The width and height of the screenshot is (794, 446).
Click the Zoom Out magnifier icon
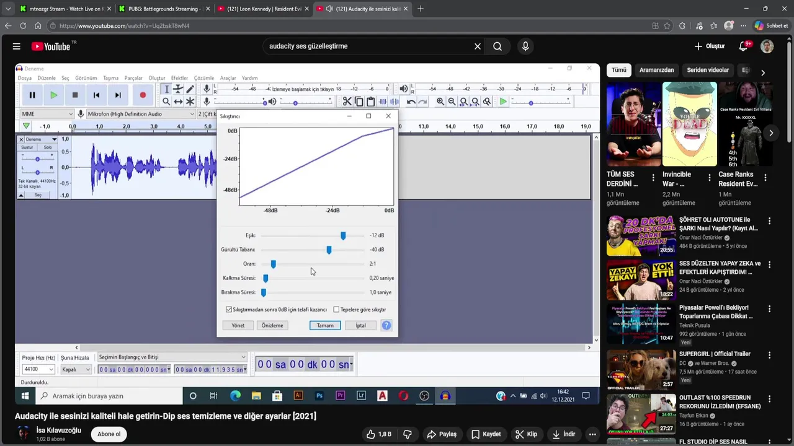click(452, 102)
